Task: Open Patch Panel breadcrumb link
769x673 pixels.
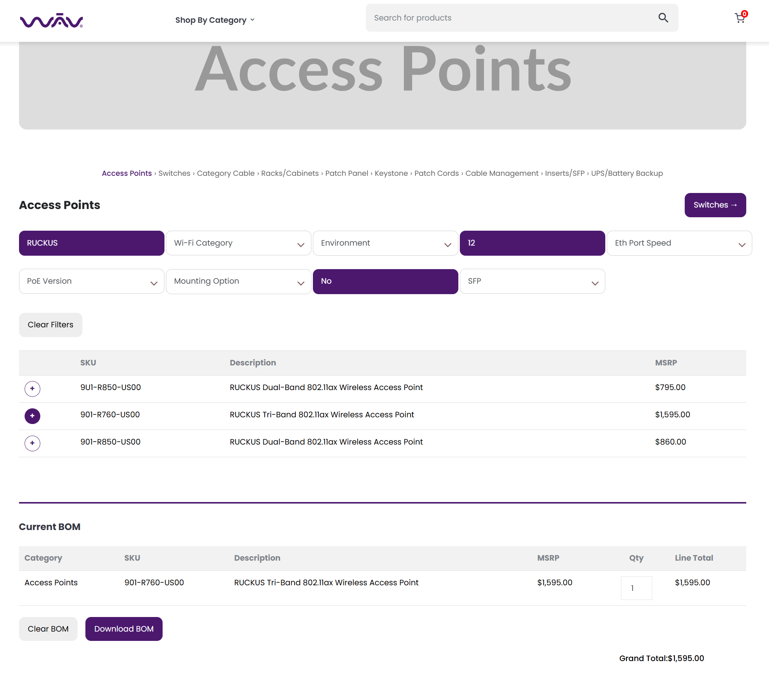Action: (346, 174)
